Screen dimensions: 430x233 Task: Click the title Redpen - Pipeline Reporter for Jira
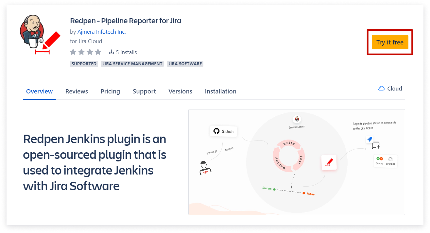126,21
